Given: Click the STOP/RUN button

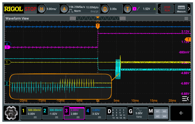Looking at the screenshot, I should click(x=167, y=9).
